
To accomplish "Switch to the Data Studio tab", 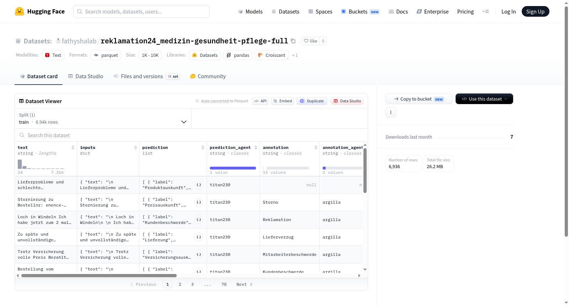I will point(86,76).
